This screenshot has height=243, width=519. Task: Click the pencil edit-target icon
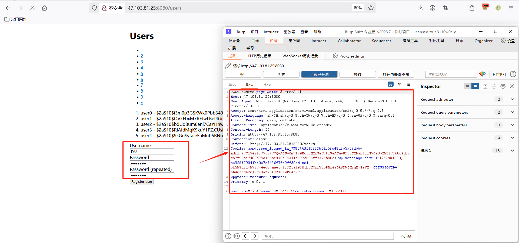coord(228,66)
